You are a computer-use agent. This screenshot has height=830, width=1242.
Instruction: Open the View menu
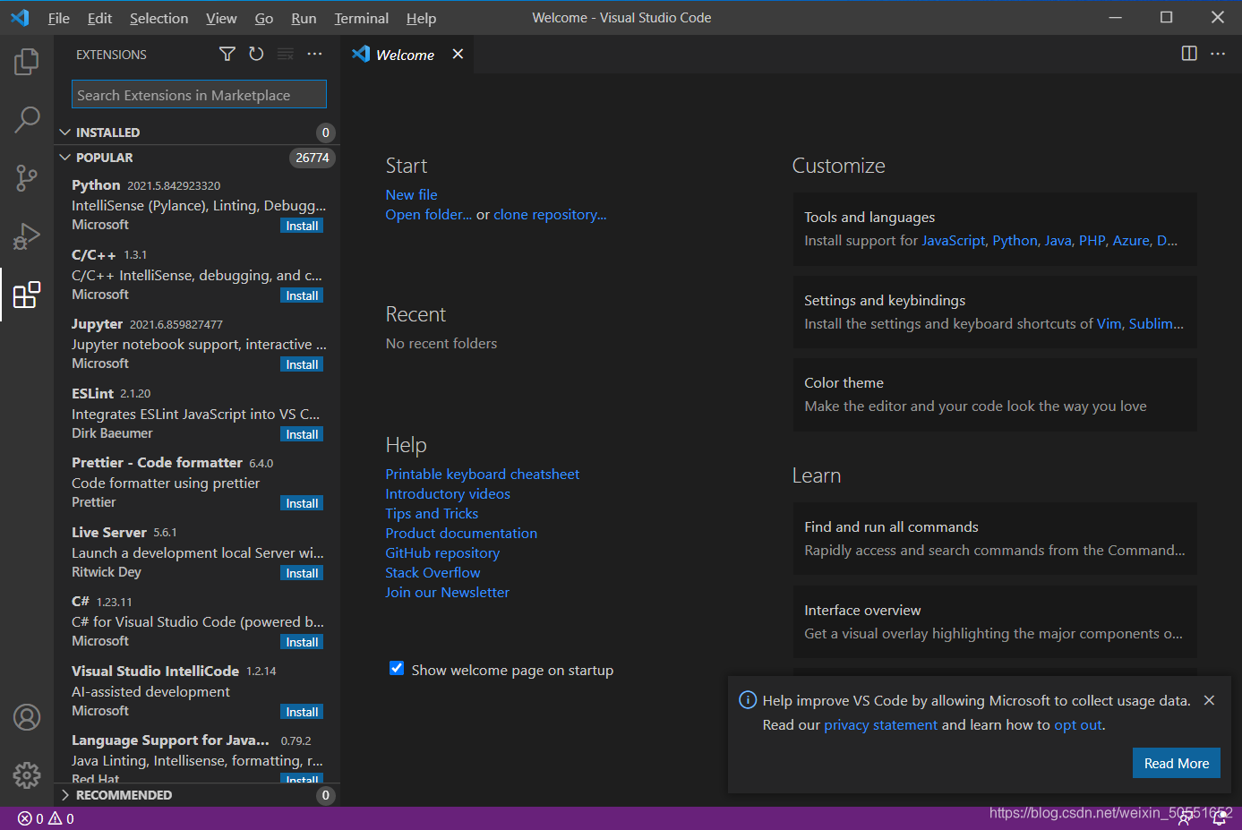pos(221,18)
